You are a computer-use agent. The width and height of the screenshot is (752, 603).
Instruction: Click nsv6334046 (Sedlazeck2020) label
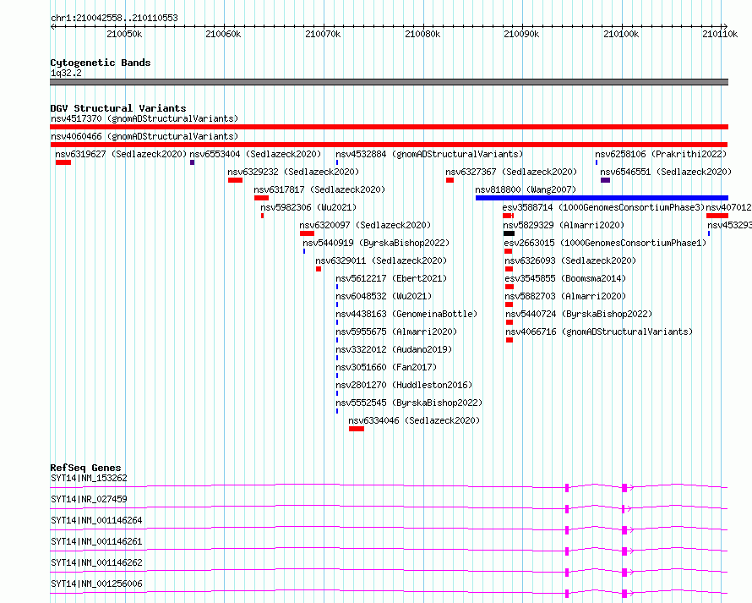[x=414, y=420]
